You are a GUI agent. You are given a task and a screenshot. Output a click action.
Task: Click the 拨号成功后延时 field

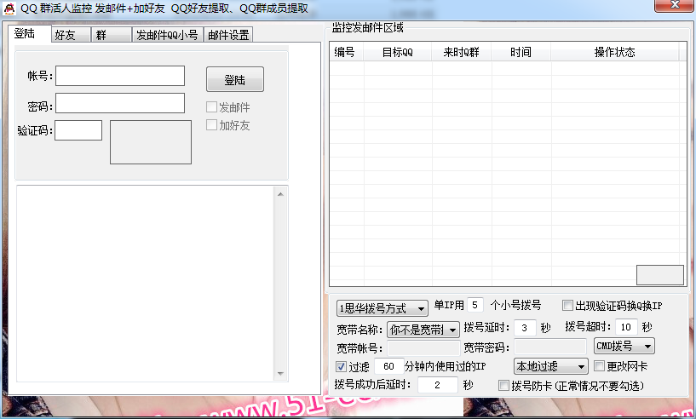[x=438, y=385]
